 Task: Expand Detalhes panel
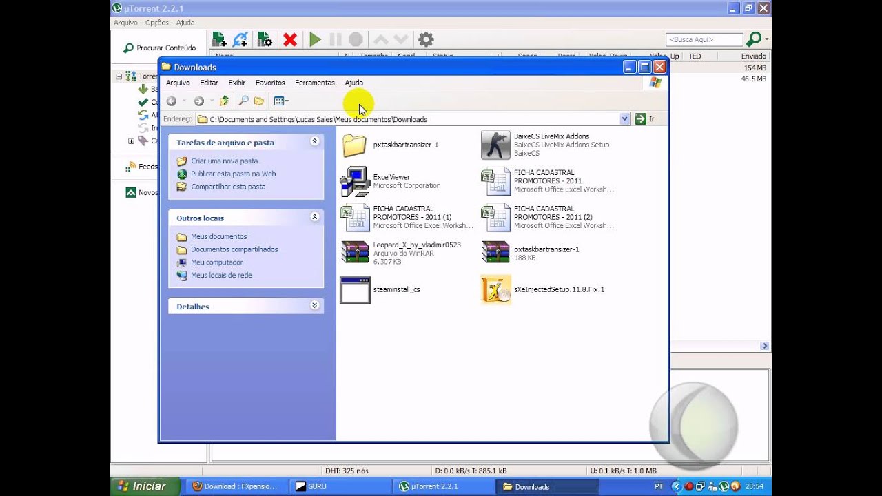[314, 306]
